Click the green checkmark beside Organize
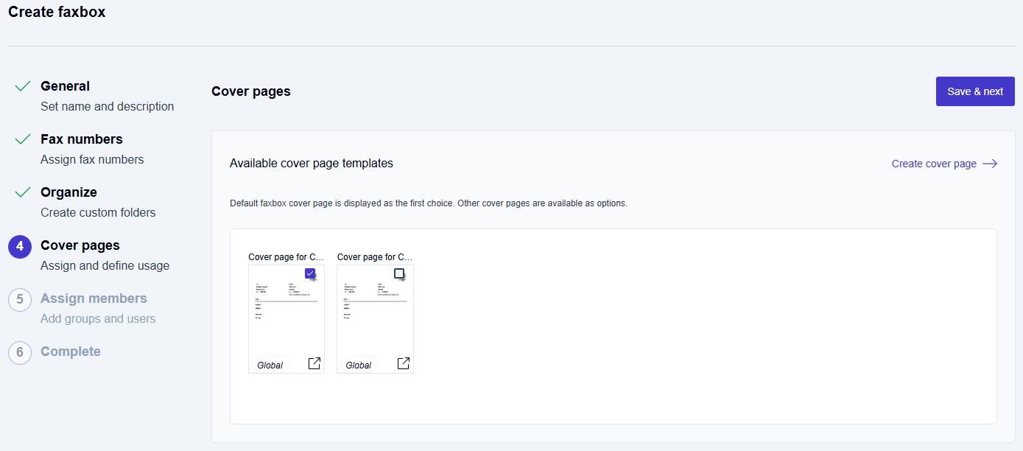This screenshot has height=451, width=1023. point(23,192)
